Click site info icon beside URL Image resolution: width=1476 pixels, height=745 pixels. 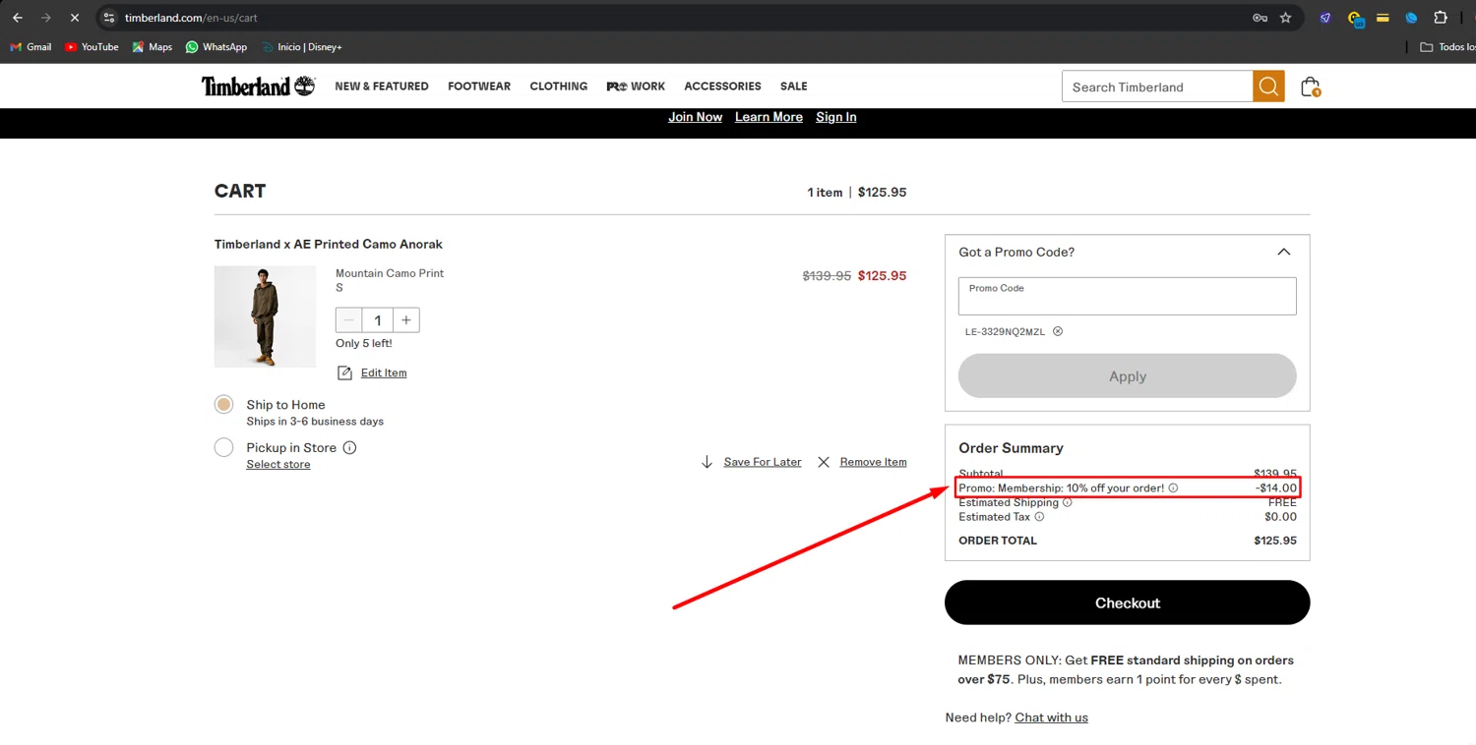pos(109,18)
